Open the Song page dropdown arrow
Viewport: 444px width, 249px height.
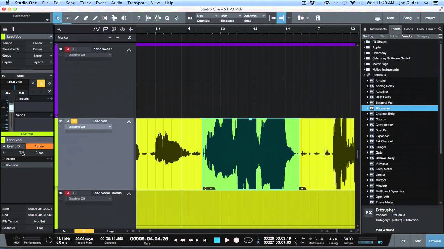point(418,18)
